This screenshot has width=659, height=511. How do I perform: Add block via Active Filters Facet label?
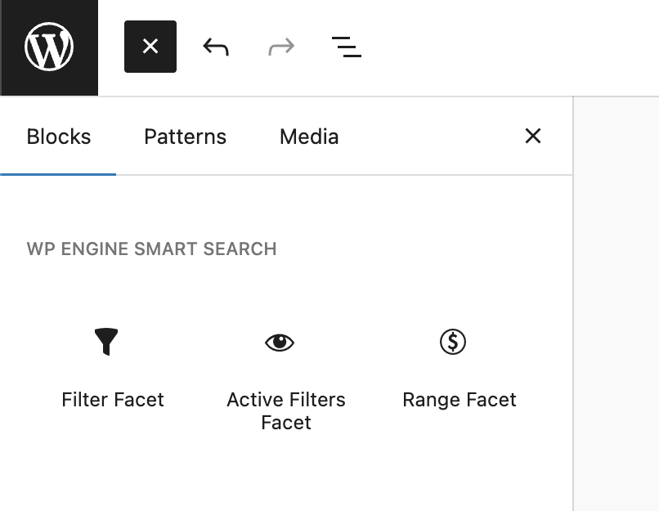point(286,410)
